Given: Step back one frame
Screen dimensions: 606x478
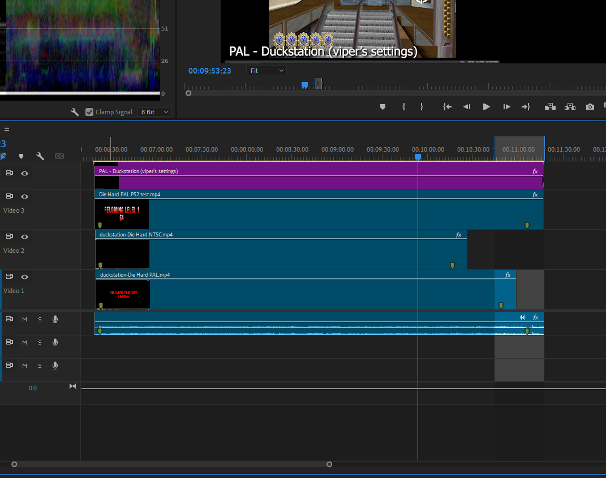Looking at the screenshot, I should [x=467, y=107].
